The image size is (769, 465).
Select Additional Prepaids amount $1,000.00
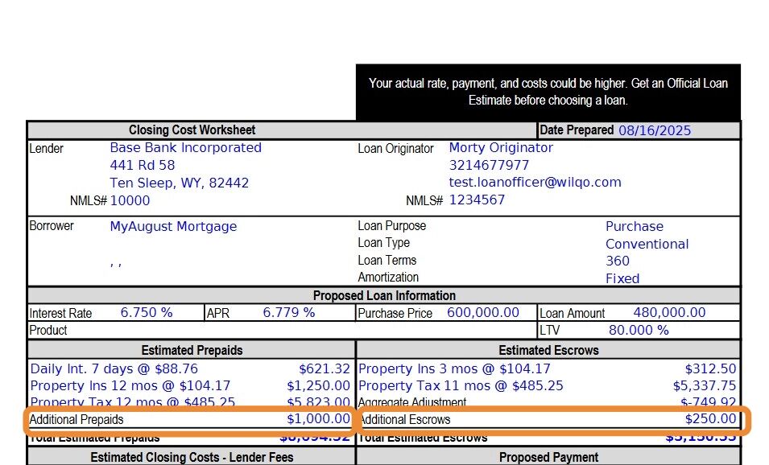pos(318,419)
